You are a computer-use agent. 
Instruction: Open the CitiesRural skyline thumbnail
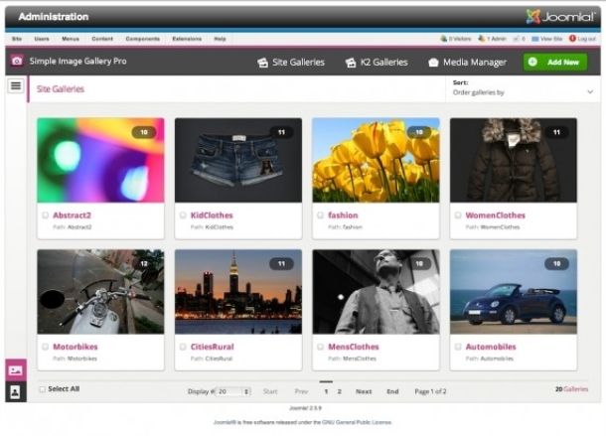pyautogui.click(x=237, y=291)
